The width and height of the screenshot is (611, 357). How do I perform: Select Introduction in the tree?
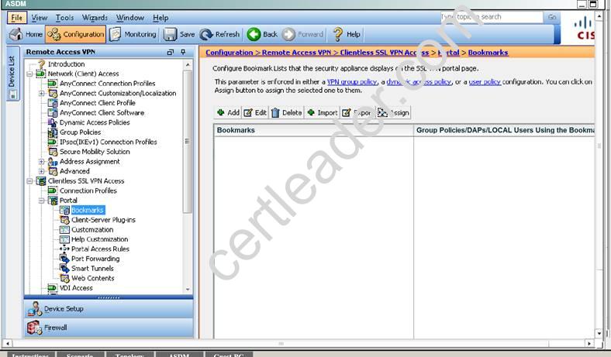[x=66, y=64]
